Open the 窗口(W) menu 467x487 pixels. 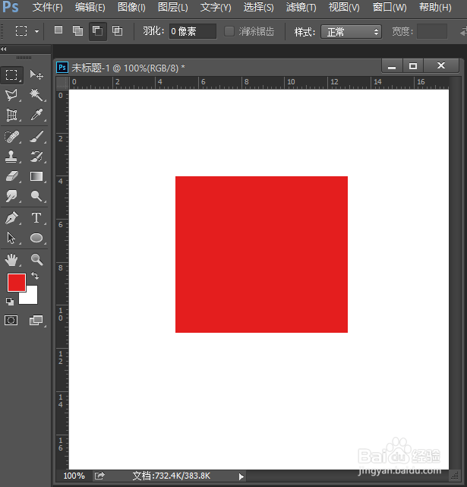click(x=390, y=7)
